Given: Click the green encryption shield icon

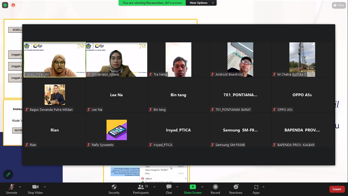Looking at the screenshot, I should point(5,5).
